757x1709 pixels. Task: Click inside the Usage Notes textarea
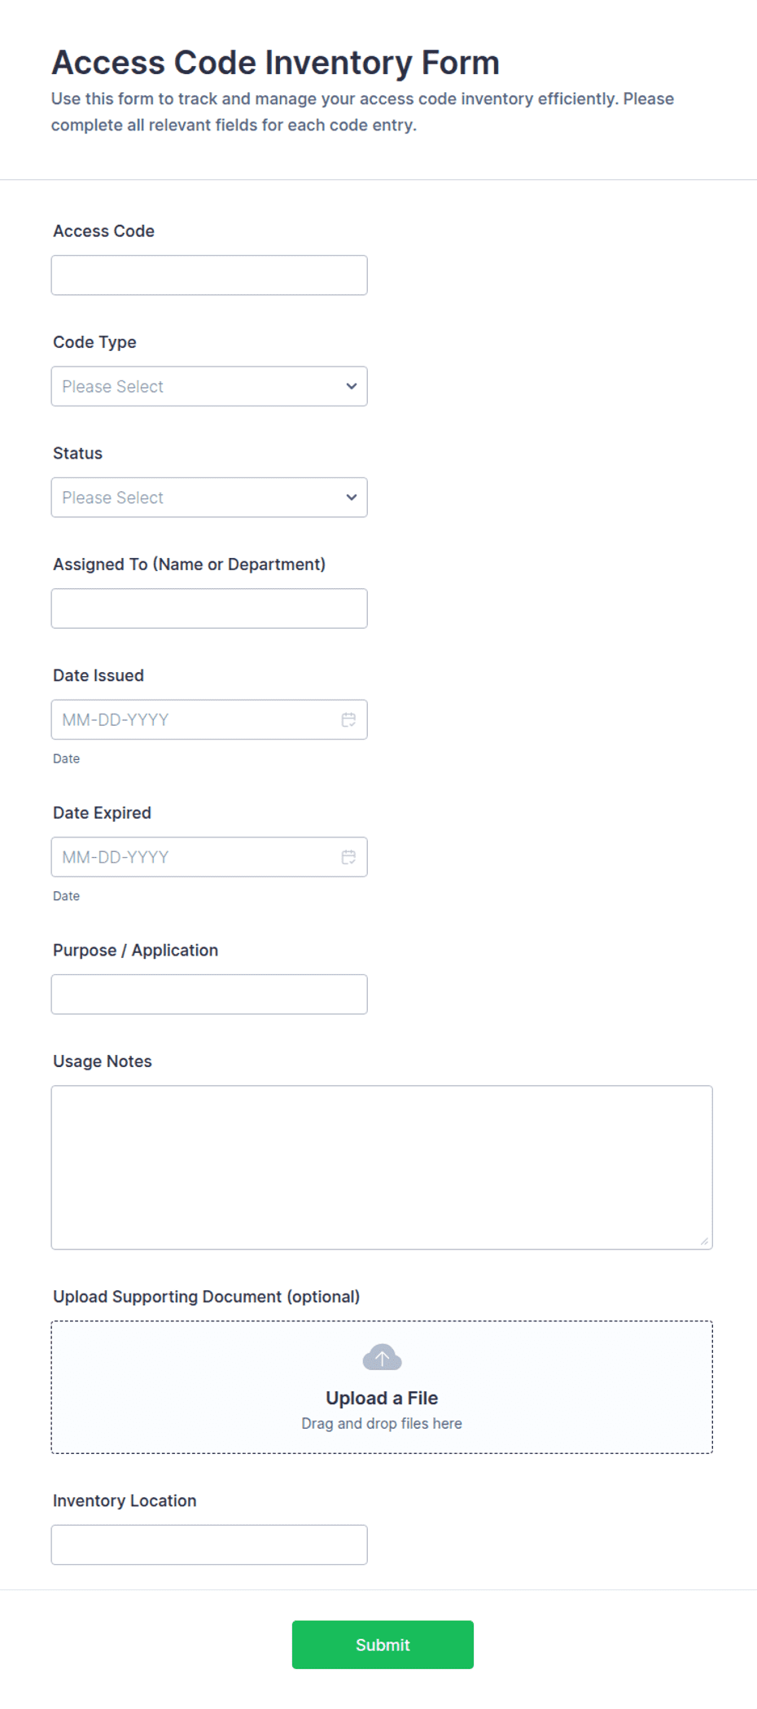pos(382,1167)
